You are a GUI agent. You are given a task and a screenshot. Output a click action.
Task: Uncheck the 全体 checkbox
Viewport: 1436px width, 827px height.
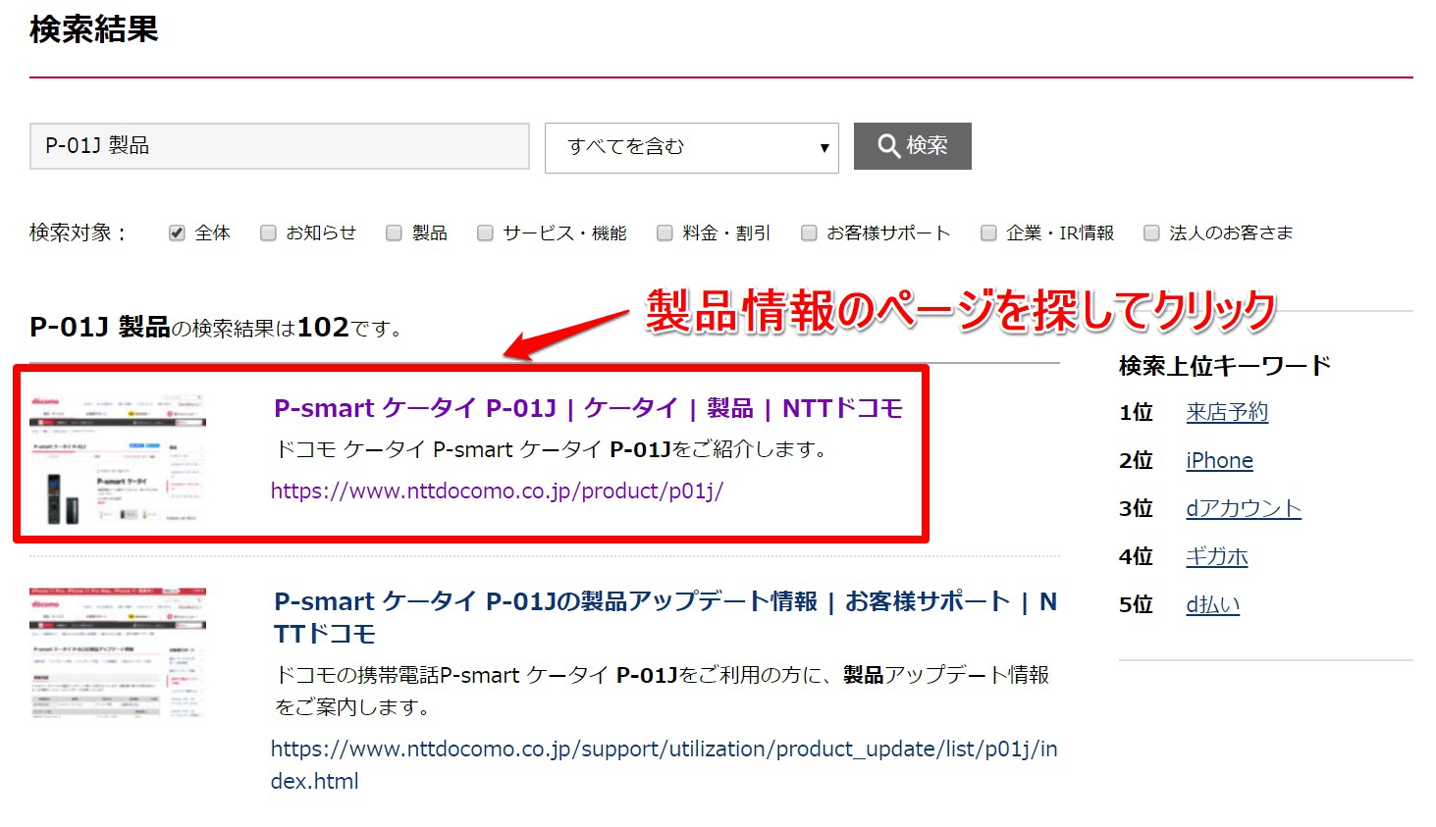point(177,233)
